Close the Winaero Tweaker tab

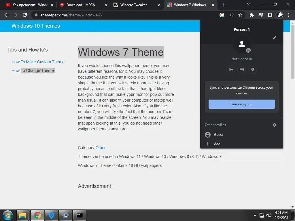(159, 5)
